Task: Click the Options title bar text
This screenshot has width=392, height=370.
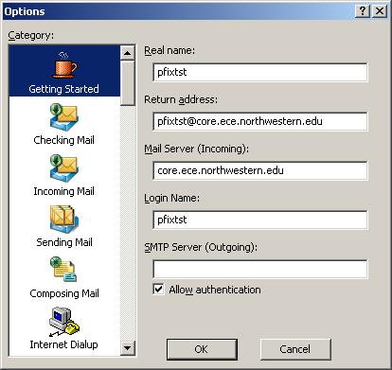Action: (25, 11)
